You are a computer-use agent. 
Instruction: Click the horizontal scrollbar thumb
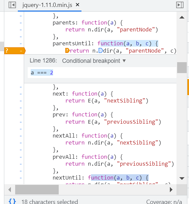tap(37, 189)
